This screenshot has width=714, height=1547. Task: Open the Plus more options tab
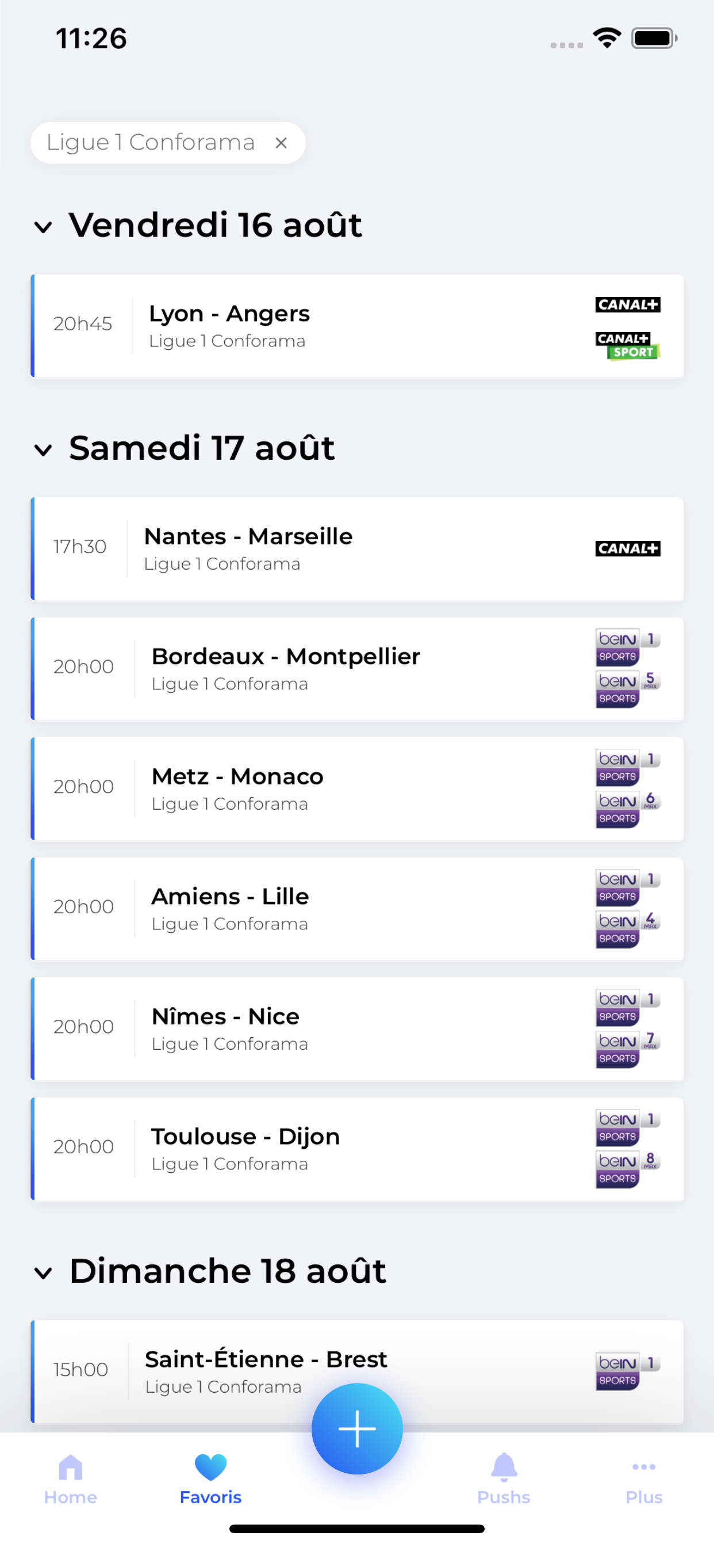[644, 1479]
